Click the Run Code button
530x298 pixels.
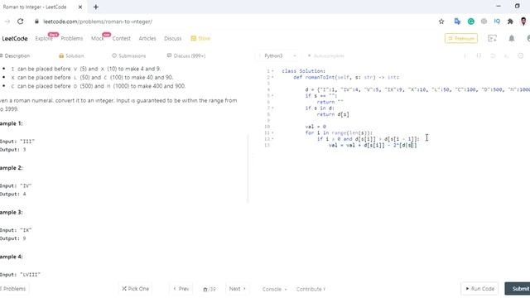479,289
